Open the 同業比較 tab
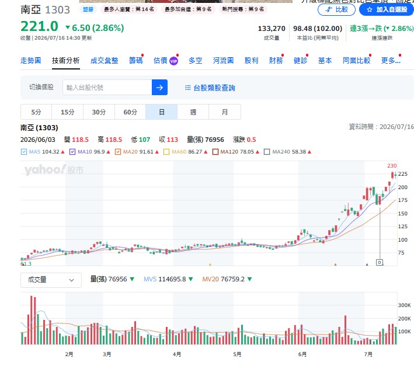 356,61
